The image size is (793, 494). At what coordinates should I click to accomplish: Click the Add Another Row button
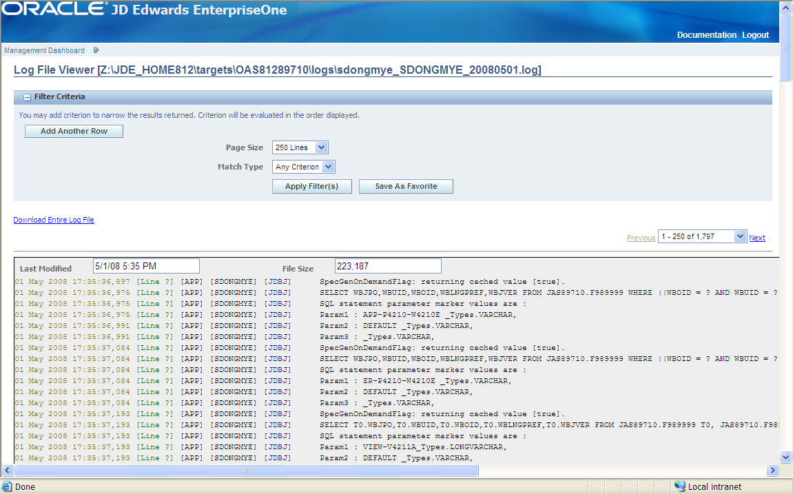[74, 131]
